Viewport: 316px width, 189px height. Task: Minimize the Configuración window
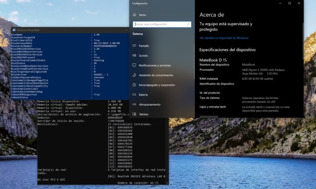(280, 3)
